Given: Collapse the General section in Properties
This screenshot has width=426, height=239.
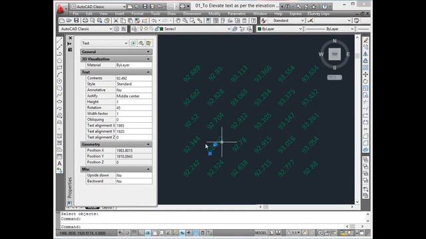Looking at the screenshot, I should pyautogui.click(x=148, y=52).
